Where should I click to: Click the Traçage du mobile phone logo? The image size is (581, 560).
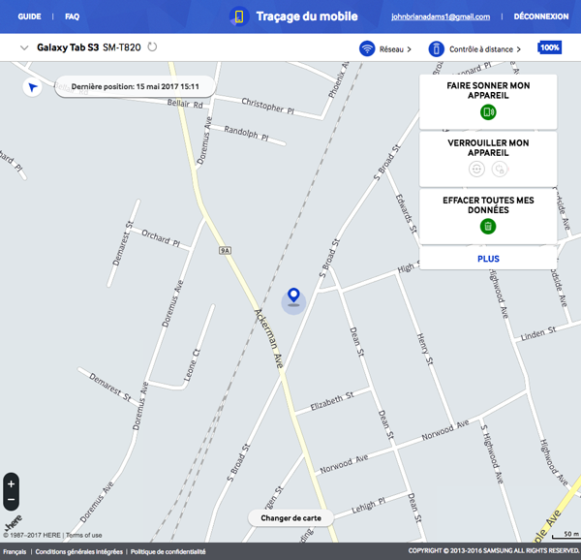239,16
